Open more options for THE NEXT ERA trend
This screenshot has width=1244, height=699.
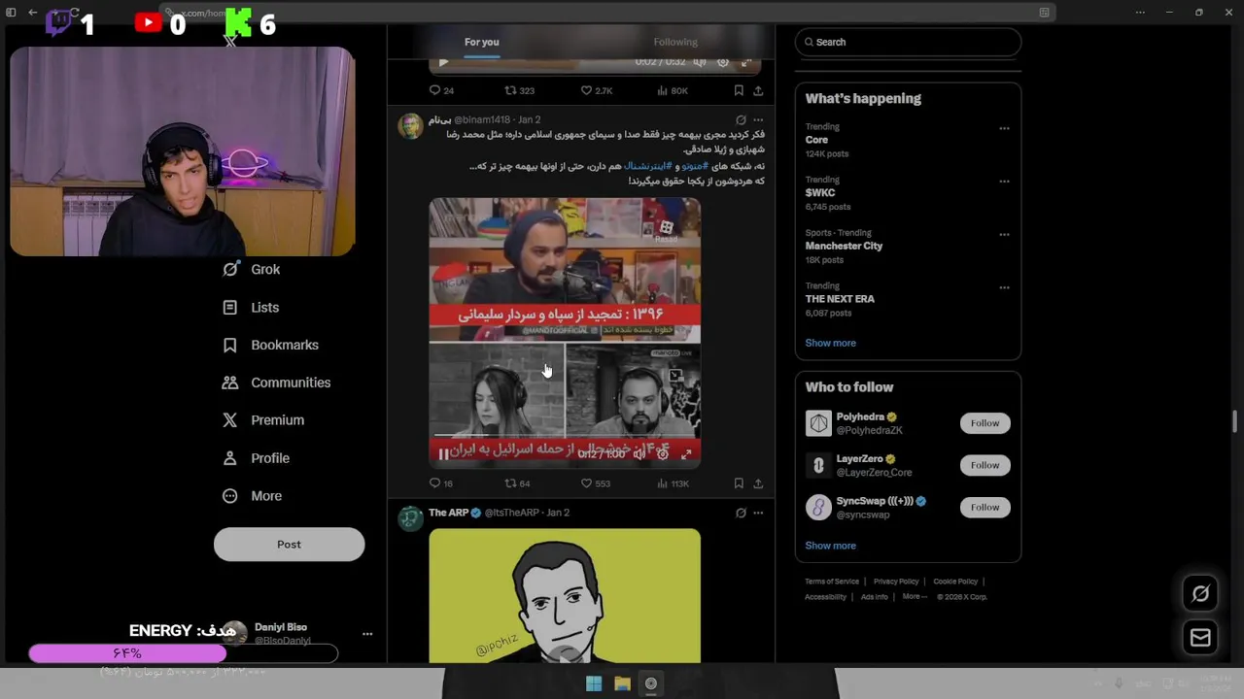[1004, 288]
